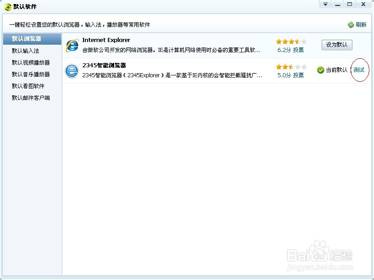This screenshot has width=374, height=280.
Task: Minimize the 默认软件 window
Action: [x=337, y=5]
